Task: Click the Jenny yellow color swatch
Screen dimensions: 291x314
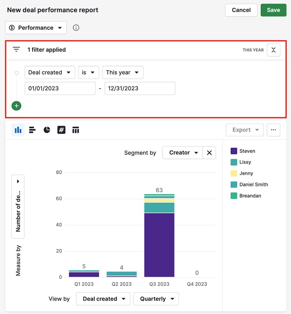Action: [233, 173]
